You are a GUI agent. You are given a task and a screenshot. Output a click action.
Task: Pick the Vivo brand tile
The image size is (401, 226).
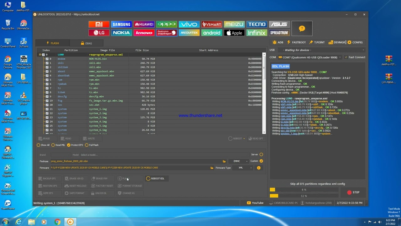point(189,24)
